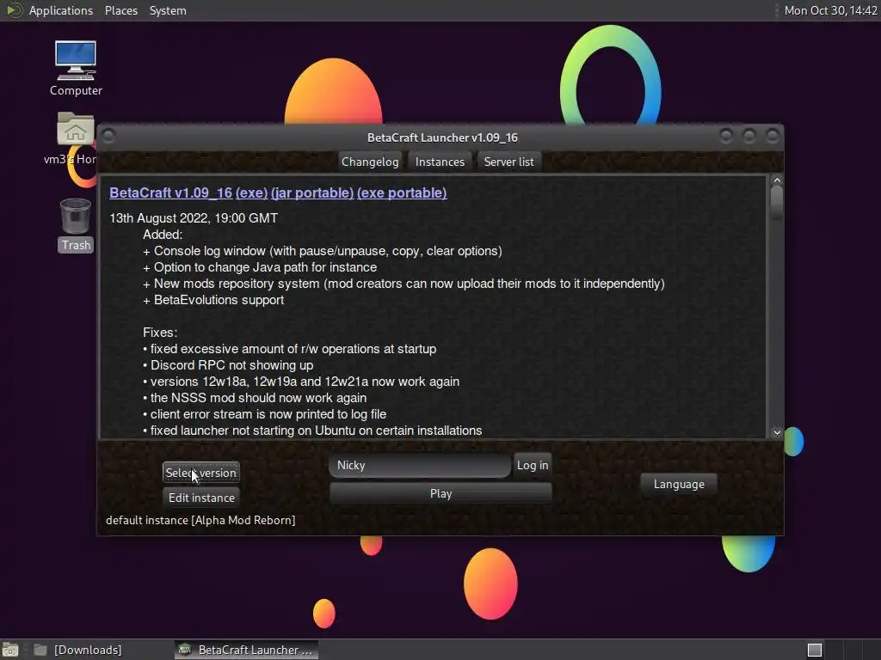Image resolution: width=881 pixels, height=660 pixels.
Task: Click the clock showing Mon Oct 30, 14:42
Action: (830, 10)
